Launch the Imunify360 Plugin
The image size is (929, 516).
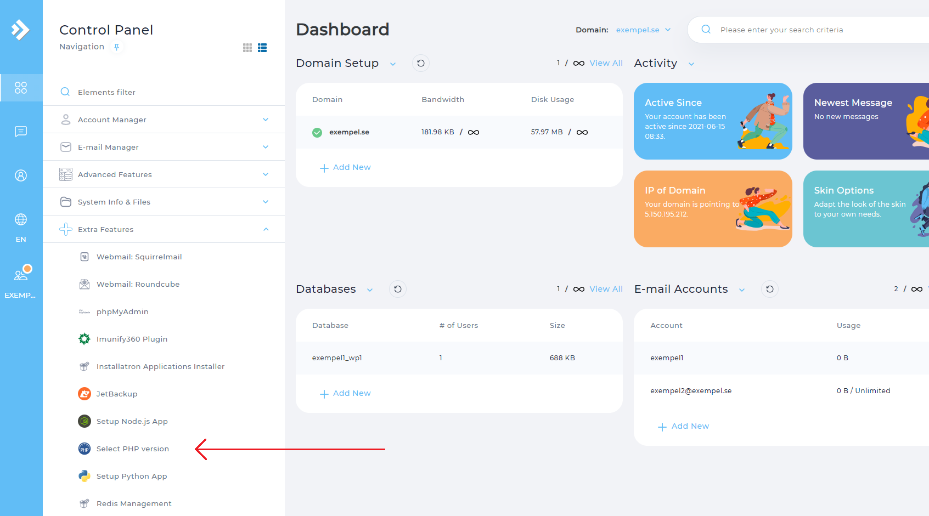tap(132, 339)
